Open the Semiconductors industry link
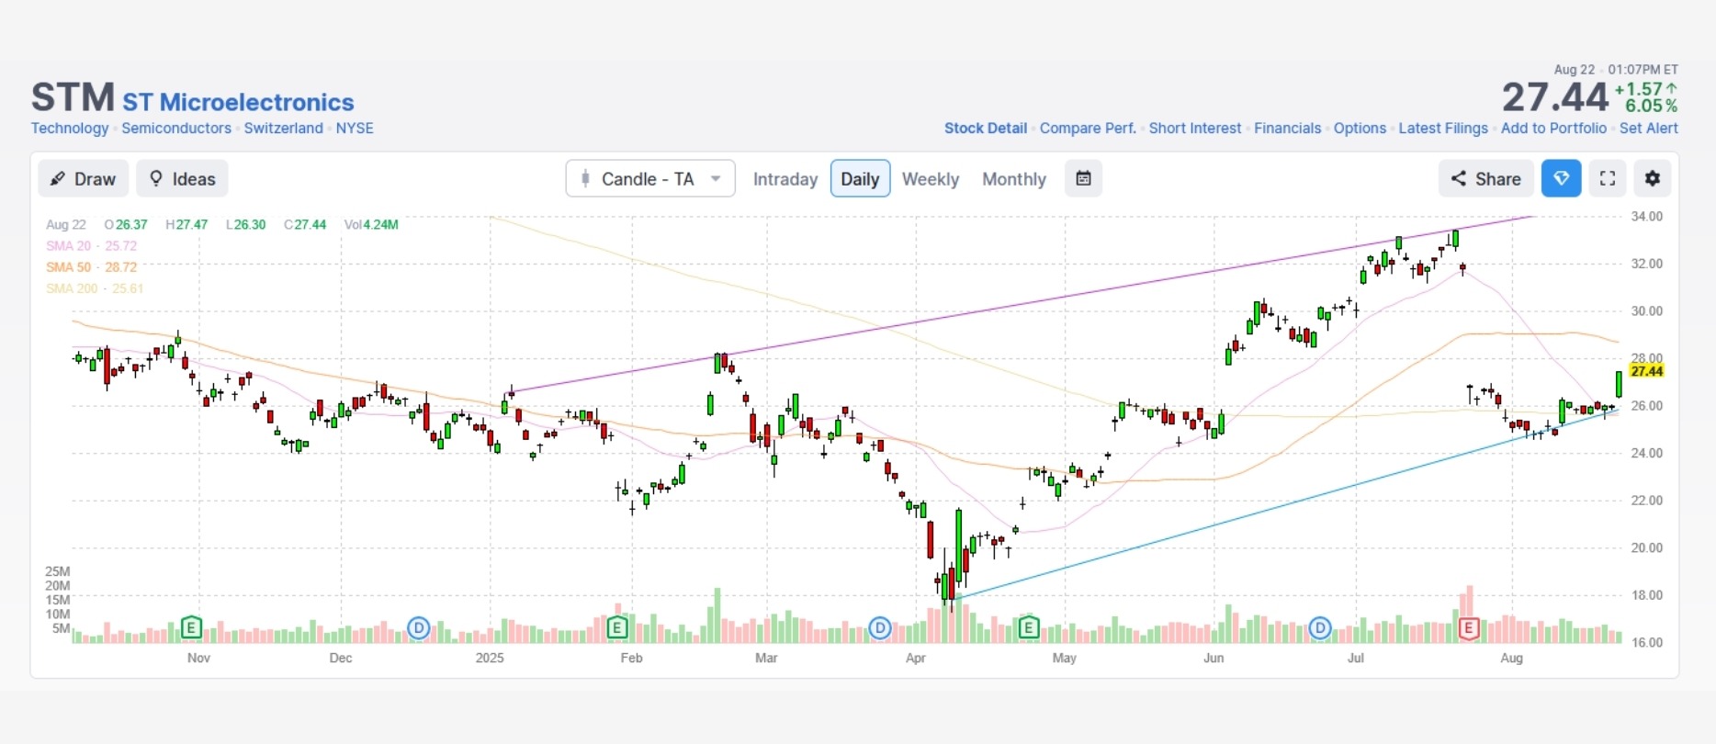 tap(176, 129)
